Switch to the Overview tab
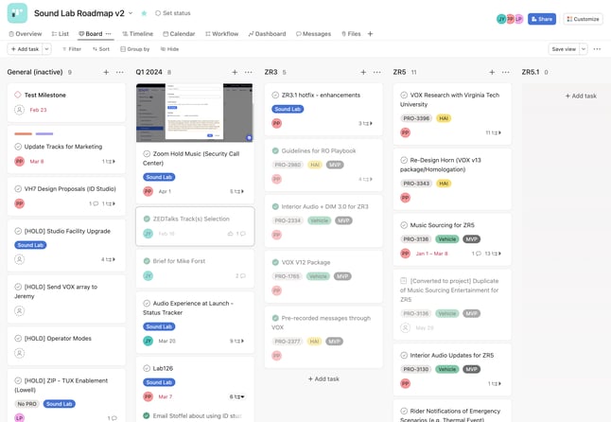The width and height of the screenshot is (611, 422). (x=26, y=34)
